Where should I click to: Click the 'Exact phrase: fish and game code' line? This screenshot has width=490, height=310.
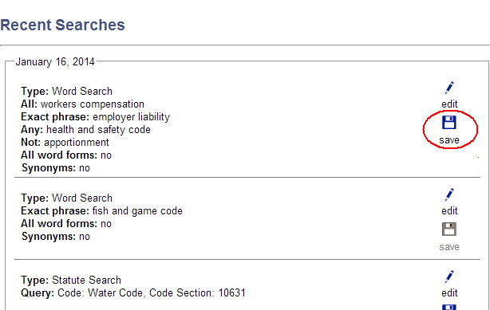click(x=101, y=211)
